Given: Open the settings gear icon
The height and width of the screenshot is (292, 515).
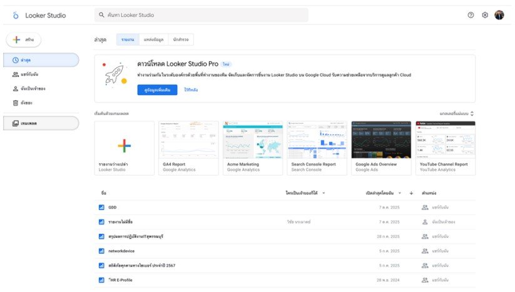Looking at the screenshot, I should tap(485, 15).
